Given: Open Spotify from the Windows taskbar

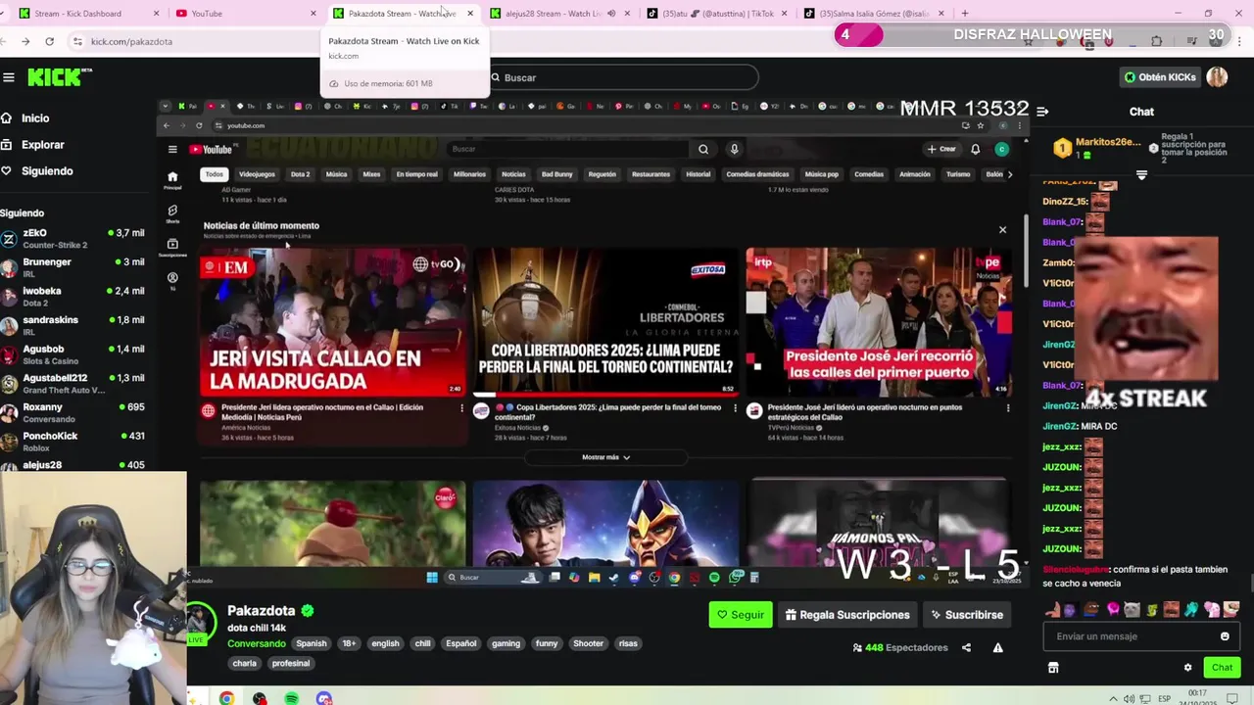Looking at the screenshot, I should [292, 698].
